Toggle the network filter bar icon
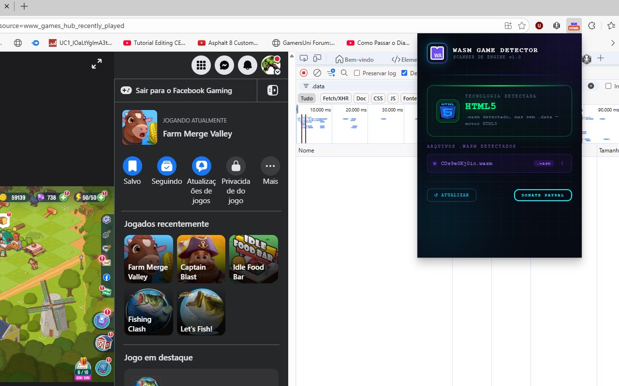619x386 pixels. pos(331,73)
